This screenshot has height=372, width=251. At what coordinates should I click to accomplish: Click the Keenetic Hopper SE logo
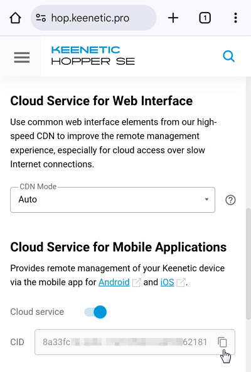pos(93,56)
